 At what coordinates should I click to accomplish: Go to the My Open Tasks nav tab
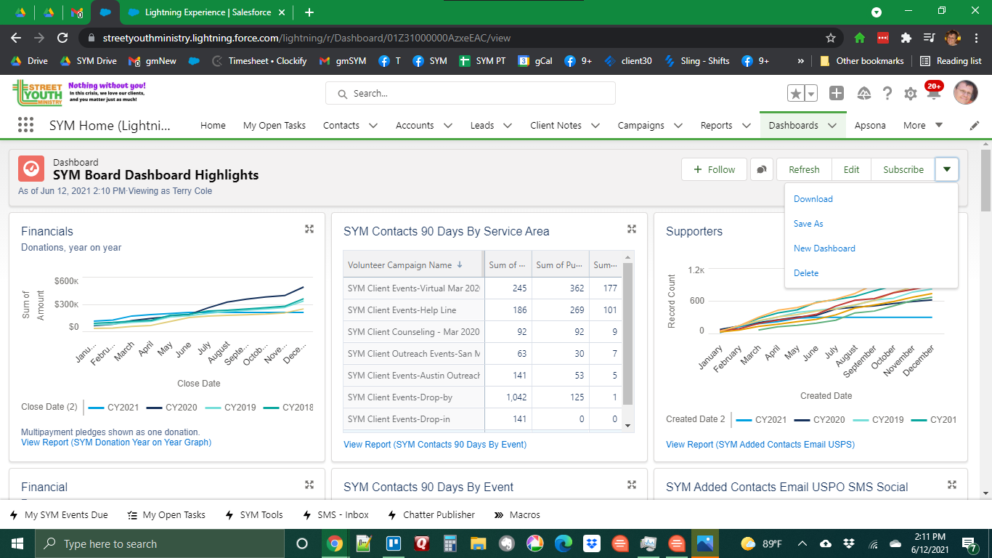click(275, 125)
